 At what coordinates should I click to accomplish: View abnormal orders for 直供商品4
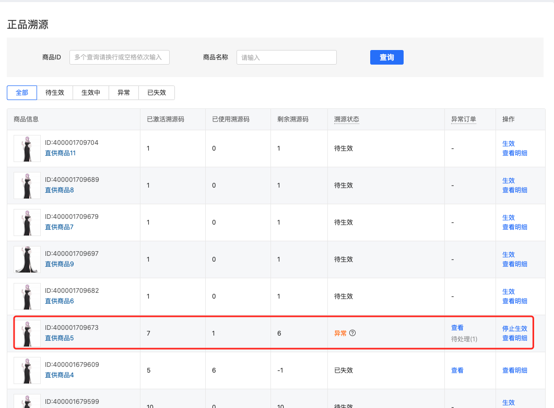[457, 370]
